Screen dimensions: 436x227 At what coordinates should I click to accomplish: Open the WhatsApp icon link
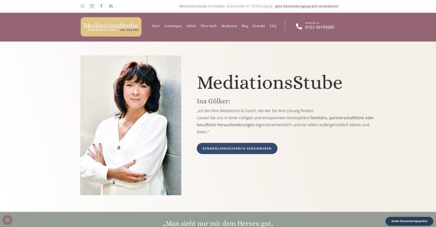83,6
